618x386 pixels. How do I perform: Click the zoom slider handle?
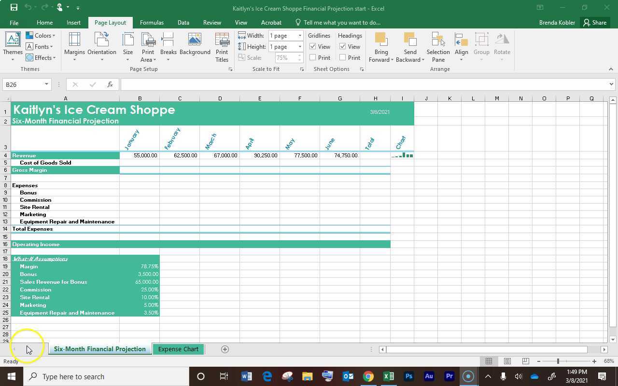click(x=558, y=361)
